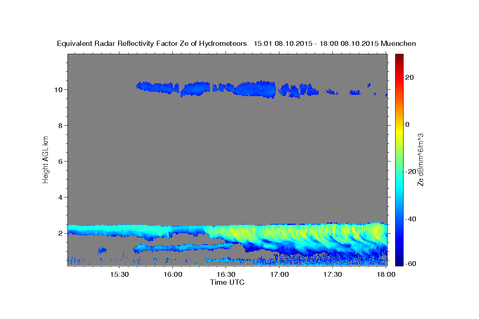Click the height tick label 10
This screenshot has width=479, height=319.
tap(58, 89)
